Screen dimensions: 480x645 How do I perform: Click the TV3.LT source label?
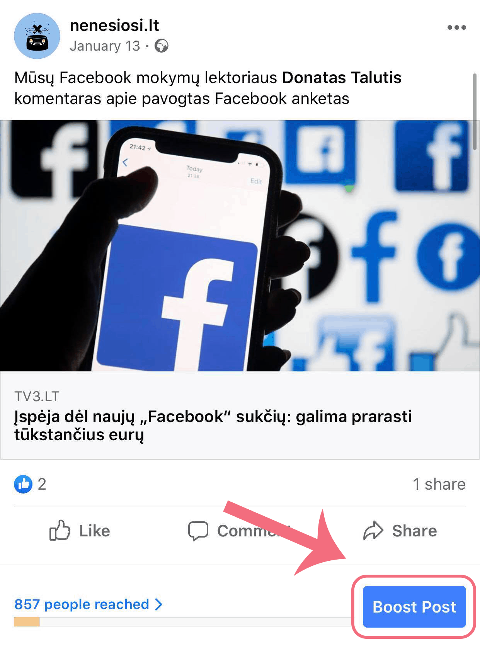point(37,396)
